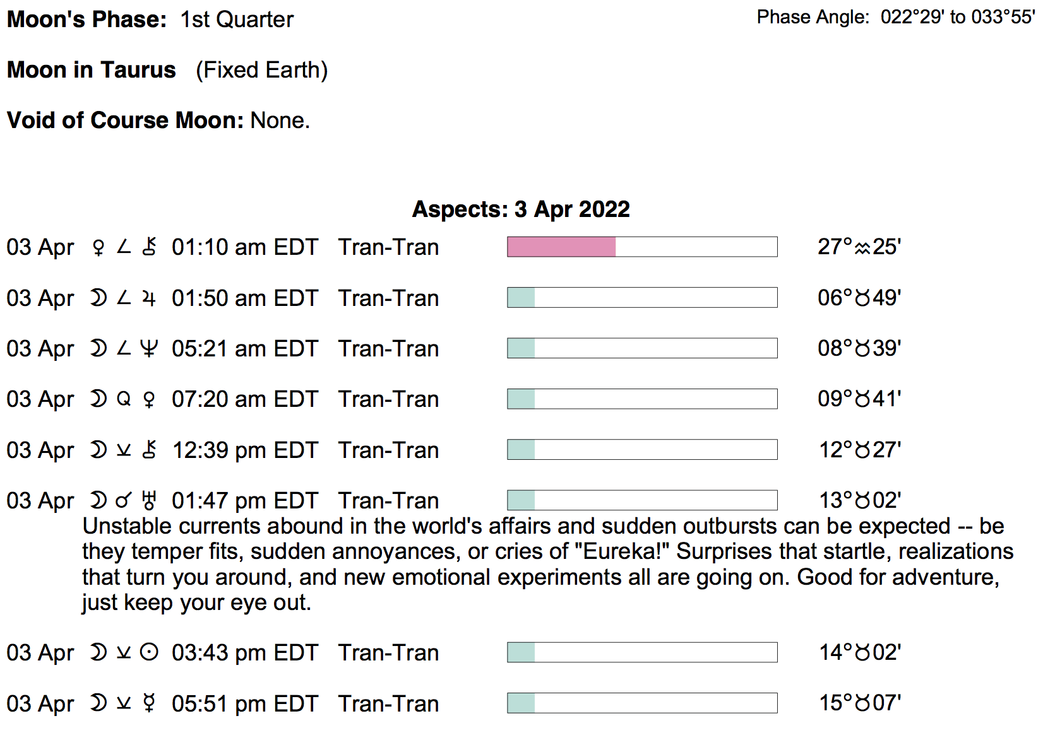Click the Phase Angle value at top right
Screen dimensions: 1043x733
tap(958, 17)
